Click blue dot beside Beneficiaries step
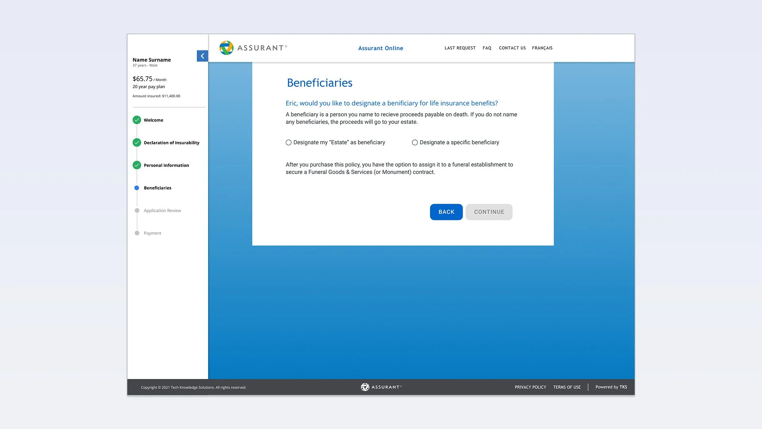The width and height of the screenshot is (762, 429). coord(137,188)
